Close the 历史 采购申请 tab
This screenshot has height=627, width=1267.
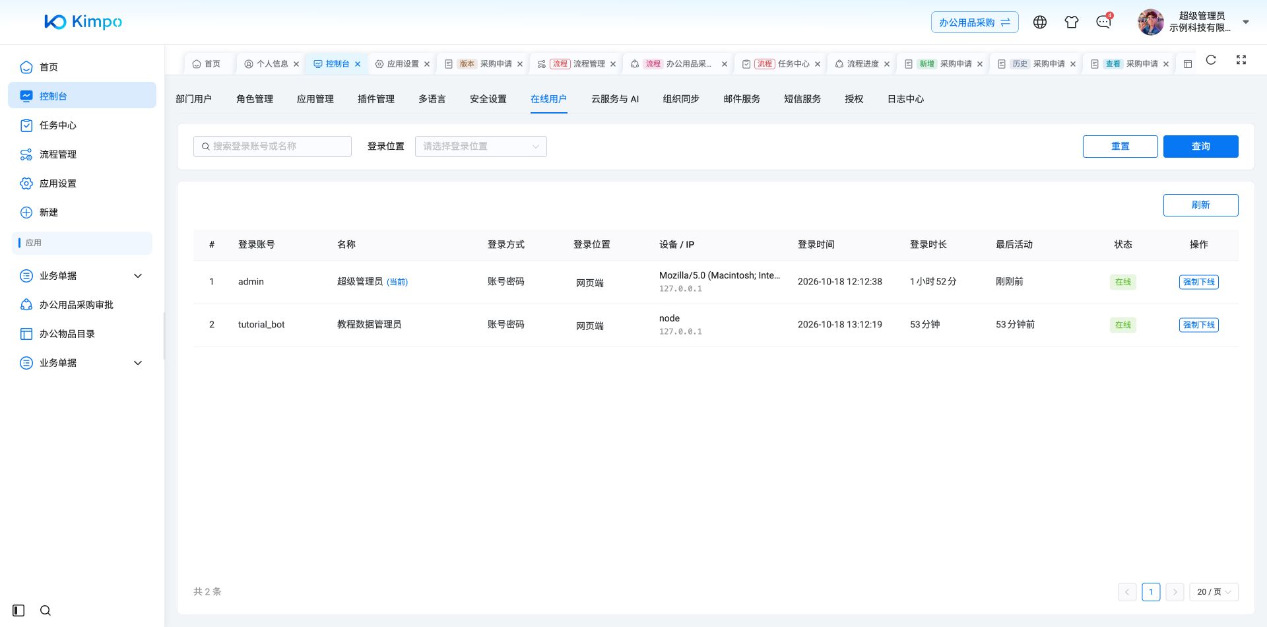tap(1073, 64)
